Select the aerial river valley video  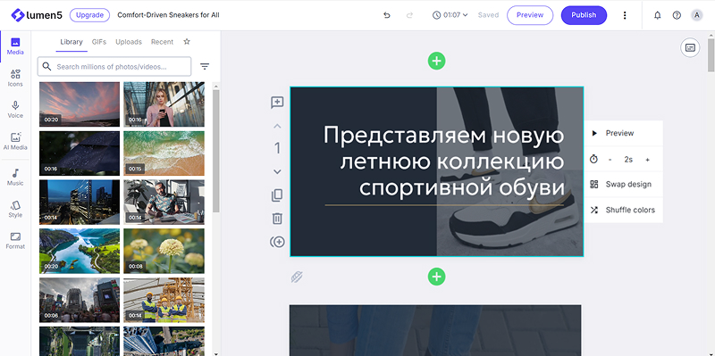click(80, 251)
